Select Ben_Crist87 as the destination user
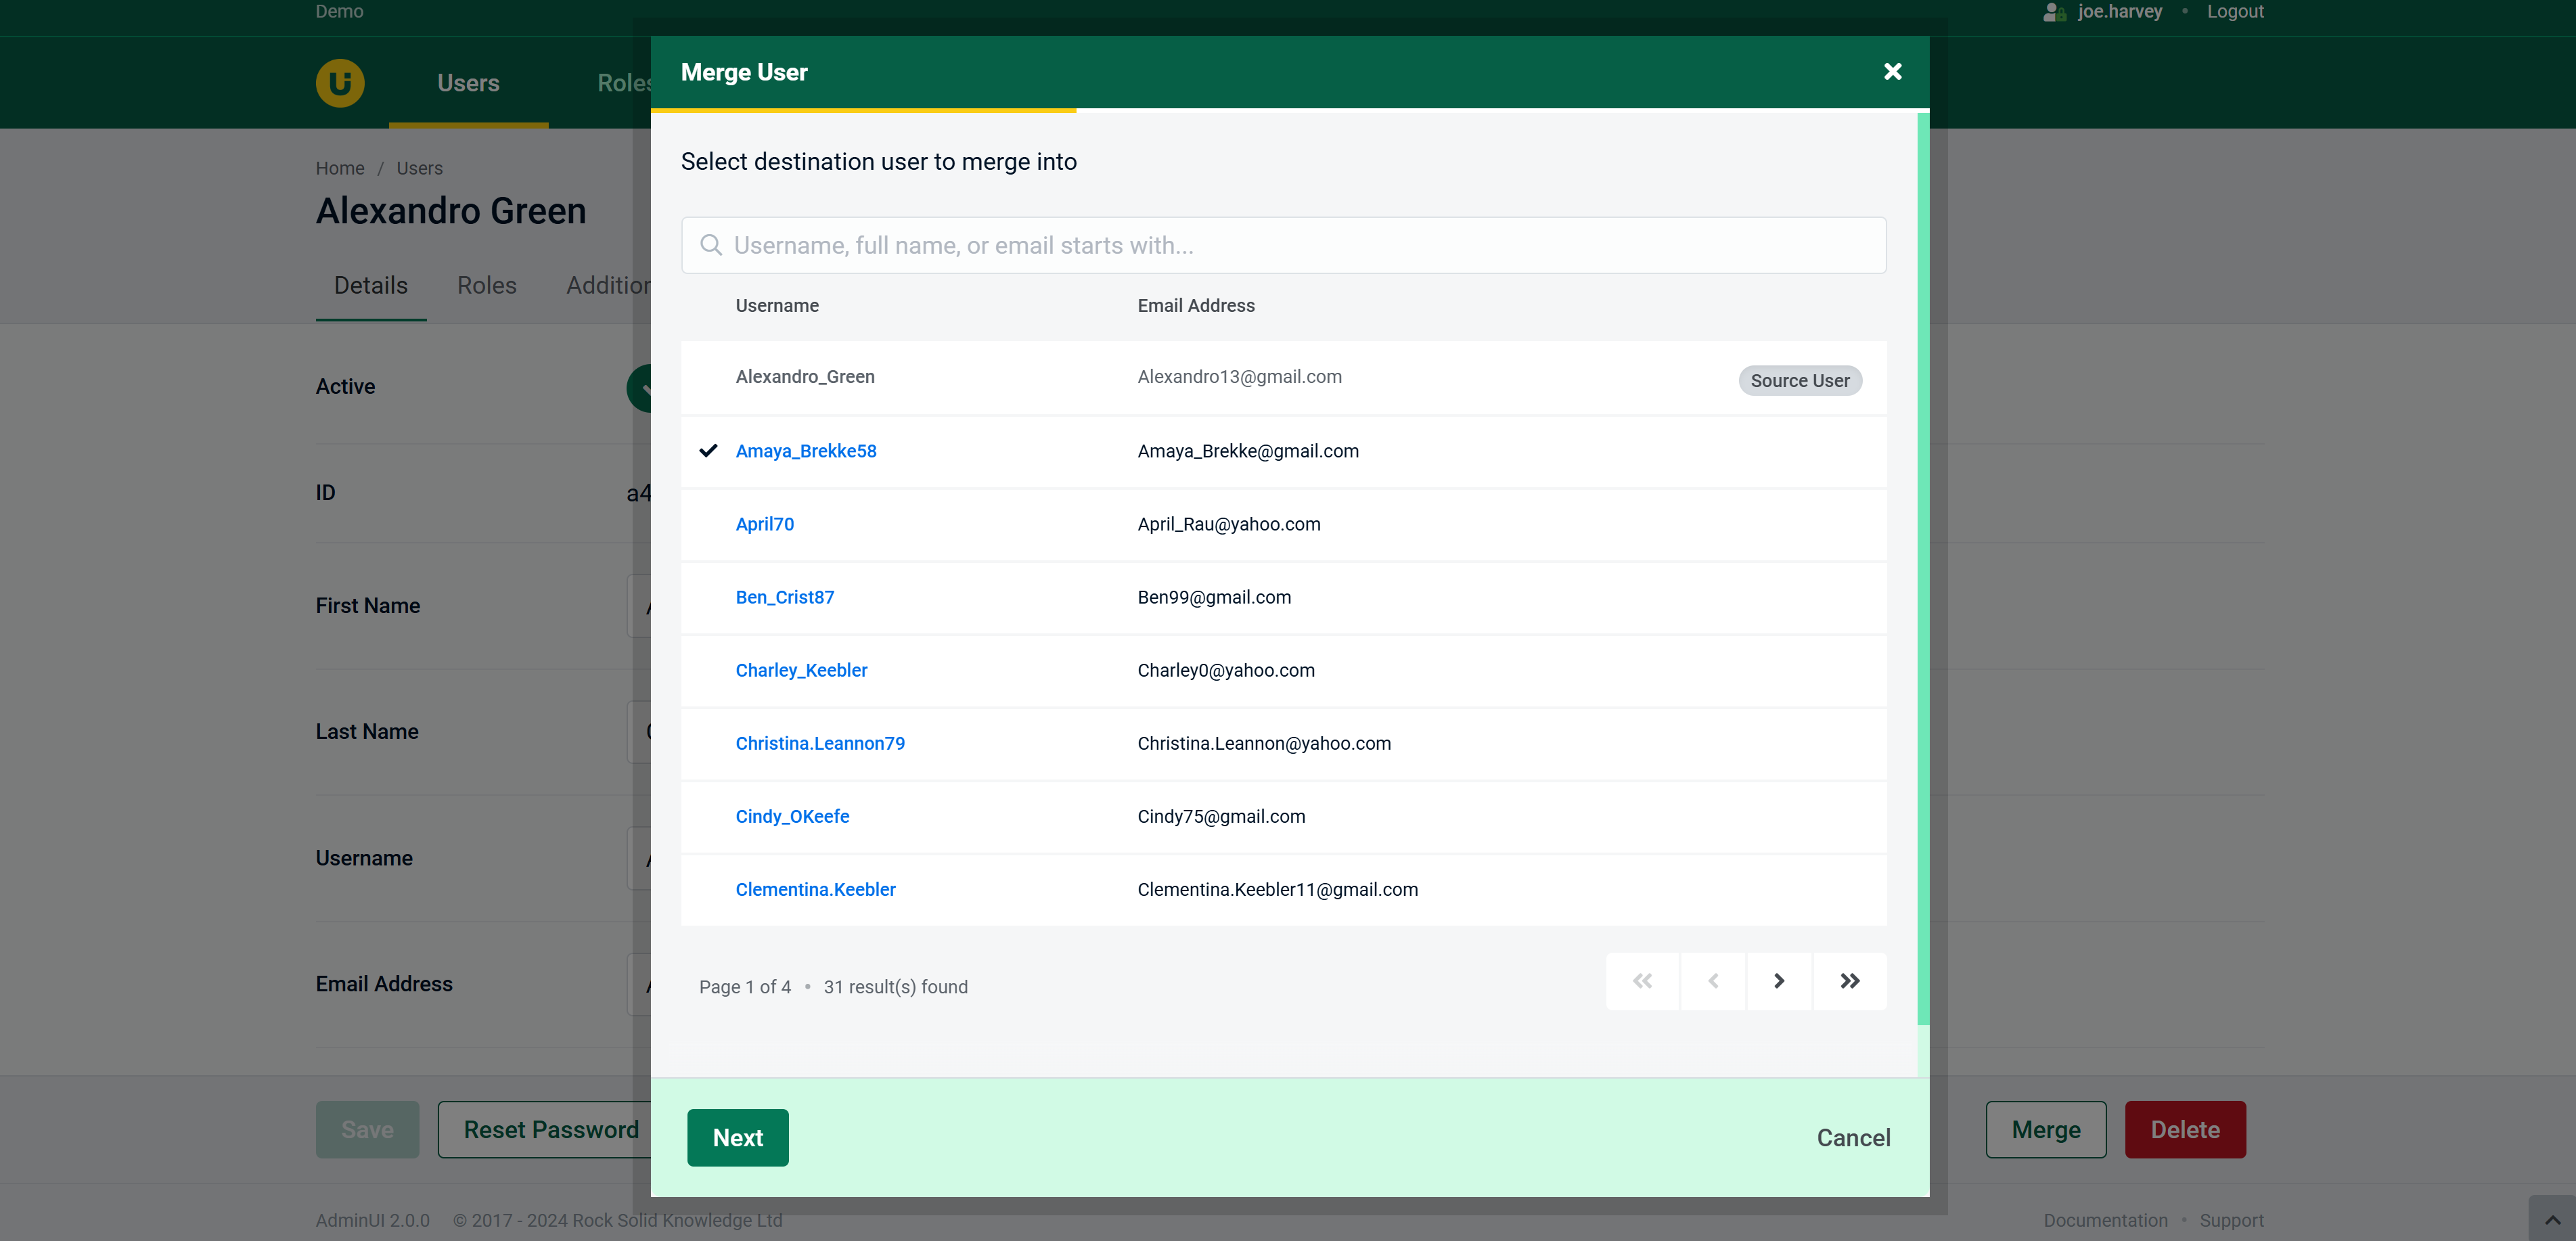The width and height of the screenshot is (2576, 1241). [785, 597]
